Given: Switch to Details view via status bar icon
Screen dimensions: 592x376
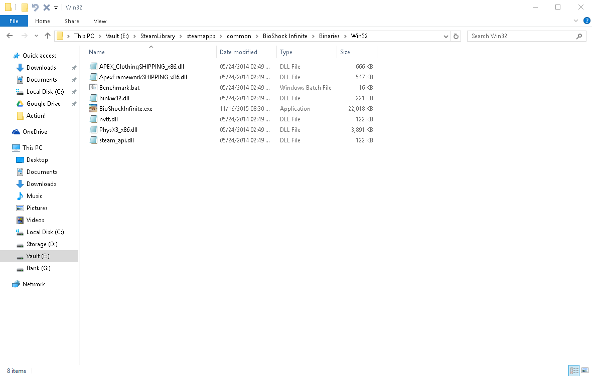Looking at the screenshot, I should [x=574, y=370].
